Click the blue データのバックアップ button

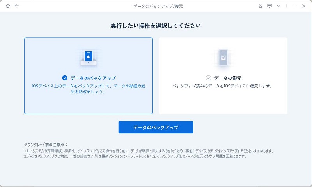pos(156,127)
